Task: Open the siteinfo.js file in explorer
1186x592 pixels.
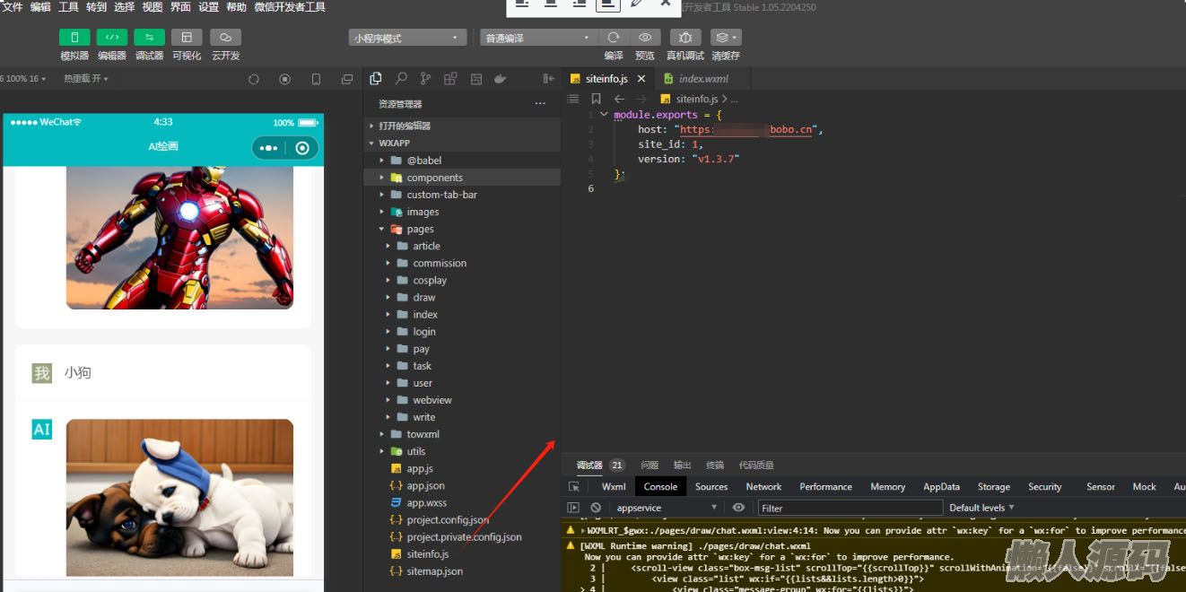Action: 427,554
